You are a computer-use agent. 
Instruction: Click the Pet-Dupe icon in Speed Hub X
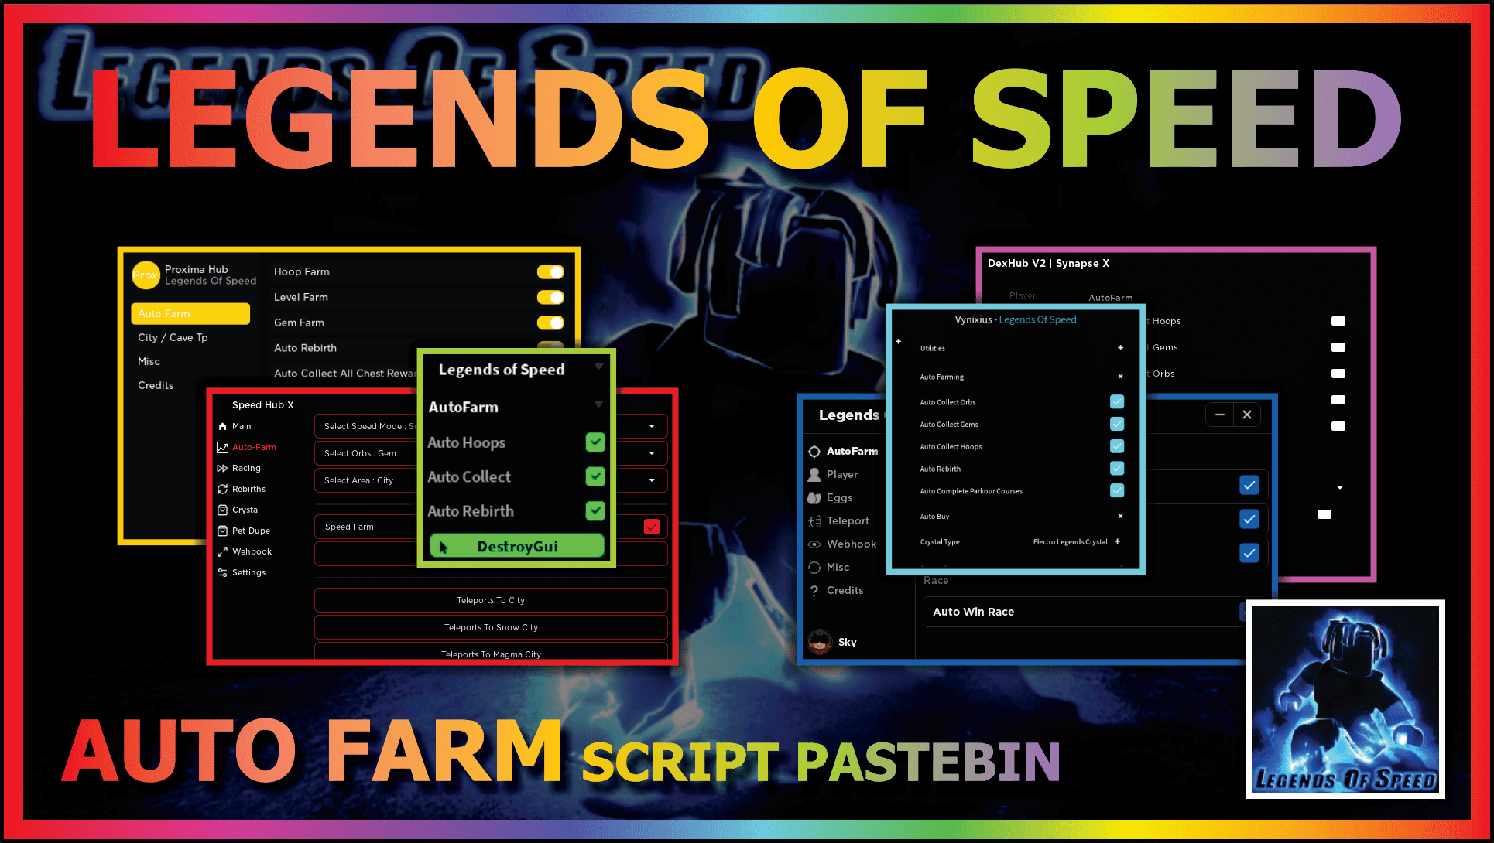coord(223,531)
